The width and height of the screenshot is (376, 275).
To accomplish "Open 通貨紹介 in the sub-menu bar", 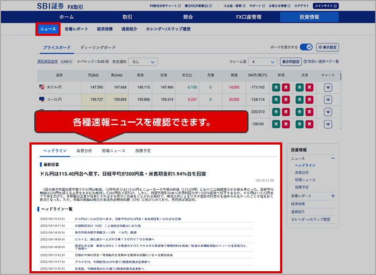I will [129, 29].
